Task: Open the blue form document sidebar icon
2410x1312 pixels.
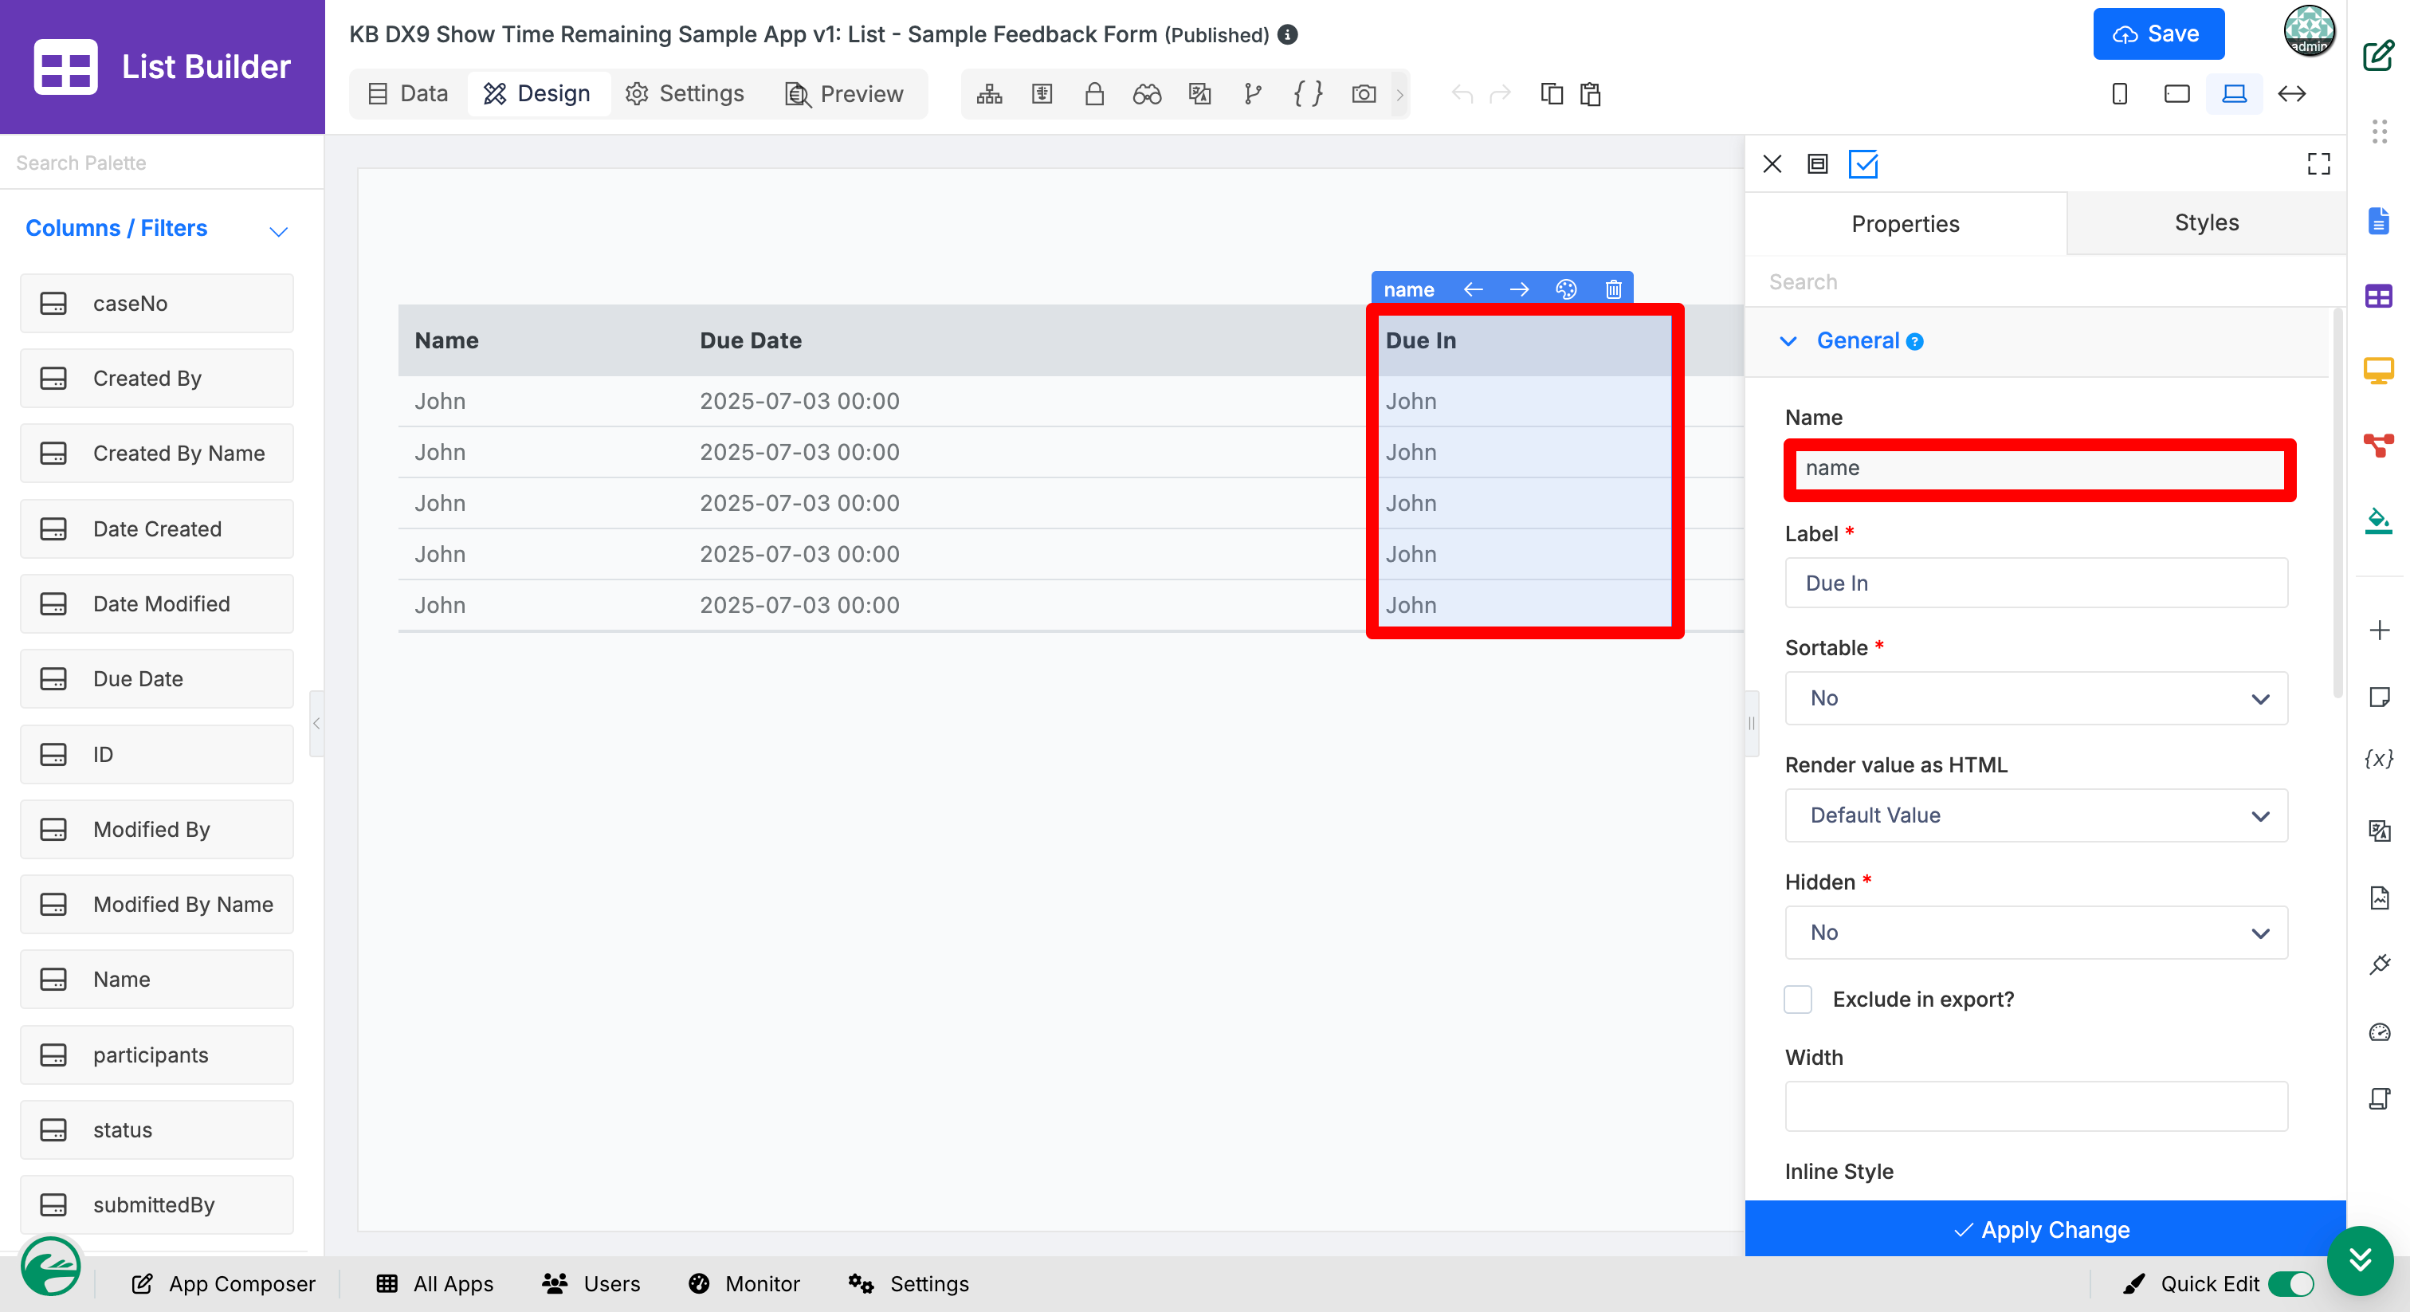Action: (2378, 222)
